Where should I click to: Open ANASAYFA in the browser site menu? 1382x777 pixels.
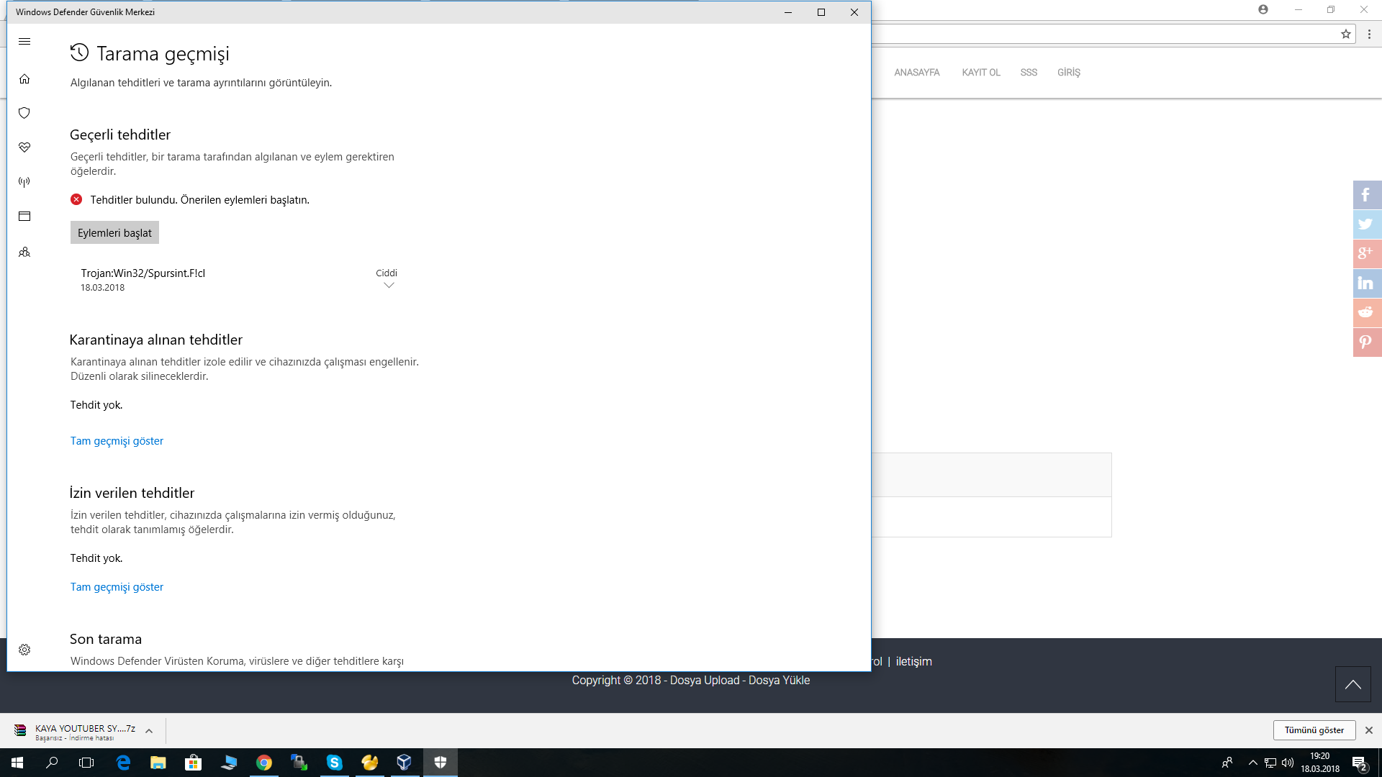[x=917, y=73]
